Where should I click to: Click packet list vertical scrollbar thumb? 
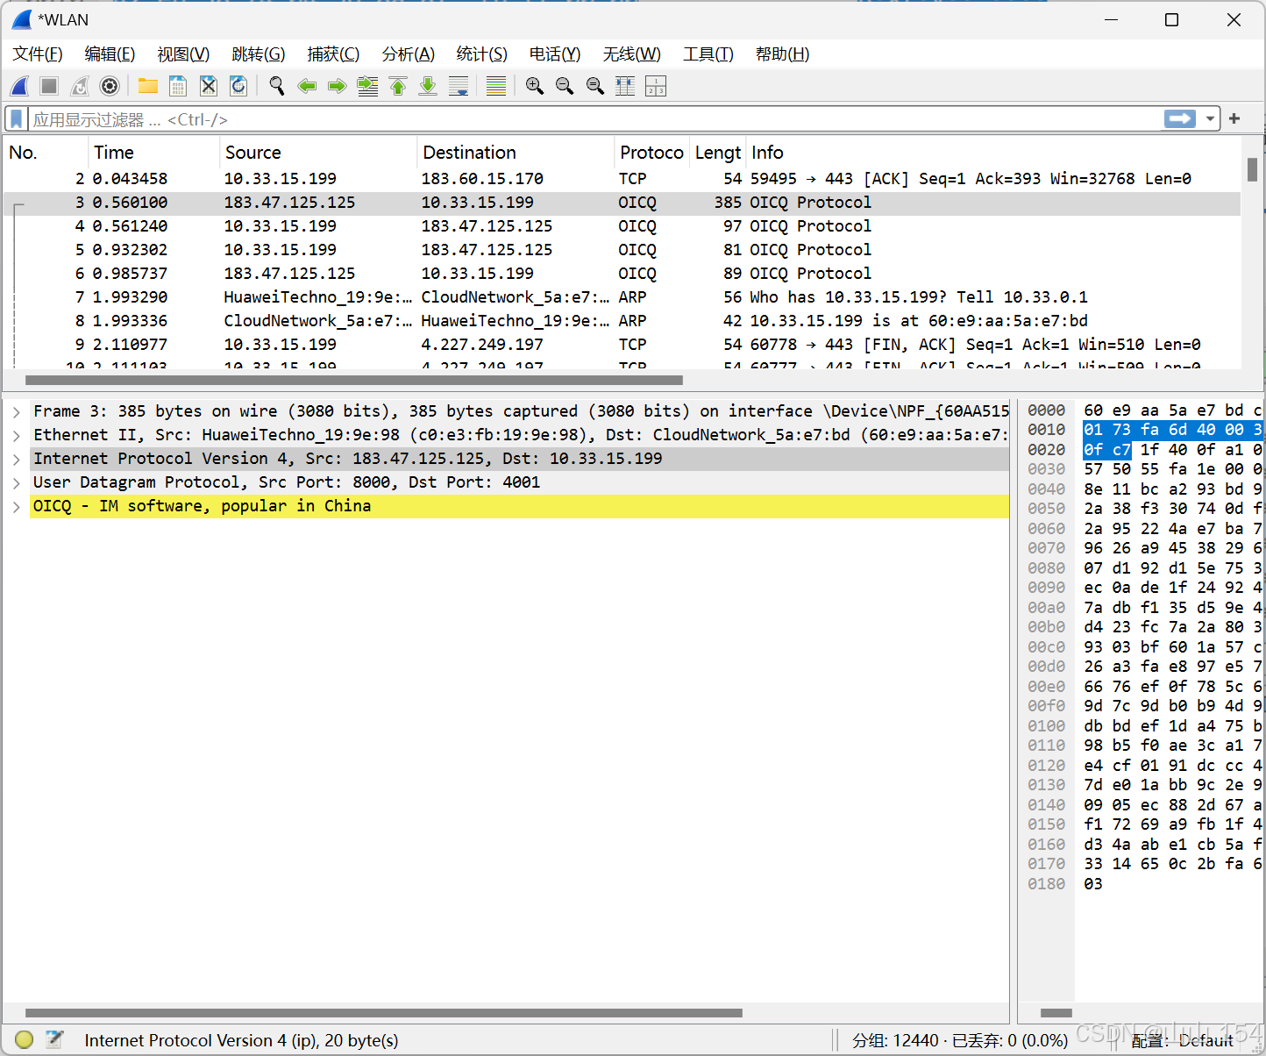(1252, 169)
